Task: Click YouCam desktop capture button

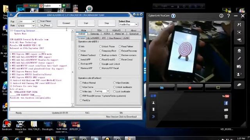Action: point(218,87)
